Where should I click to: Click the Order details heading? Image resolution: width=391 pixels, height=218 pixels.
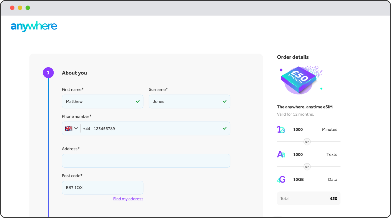coord(293,57)
